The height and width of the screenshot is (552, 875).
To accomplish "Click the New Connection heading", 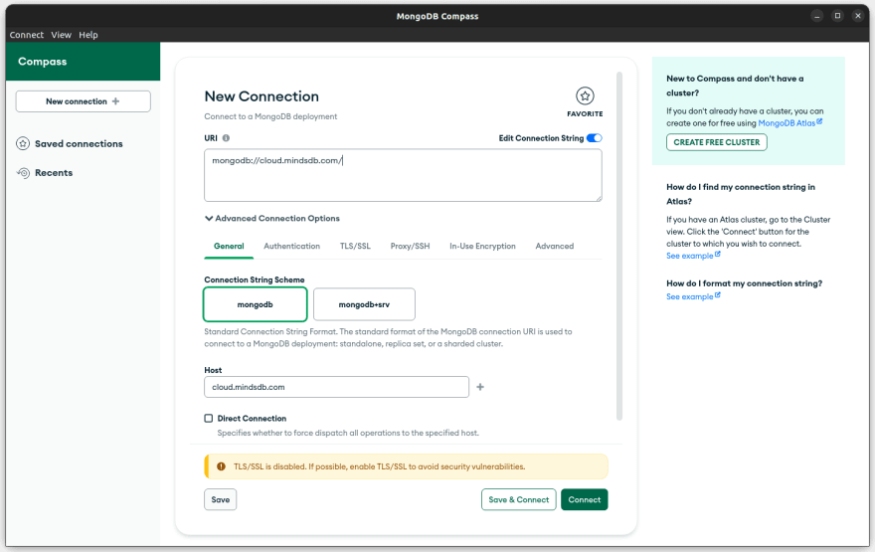I will 262,96.
